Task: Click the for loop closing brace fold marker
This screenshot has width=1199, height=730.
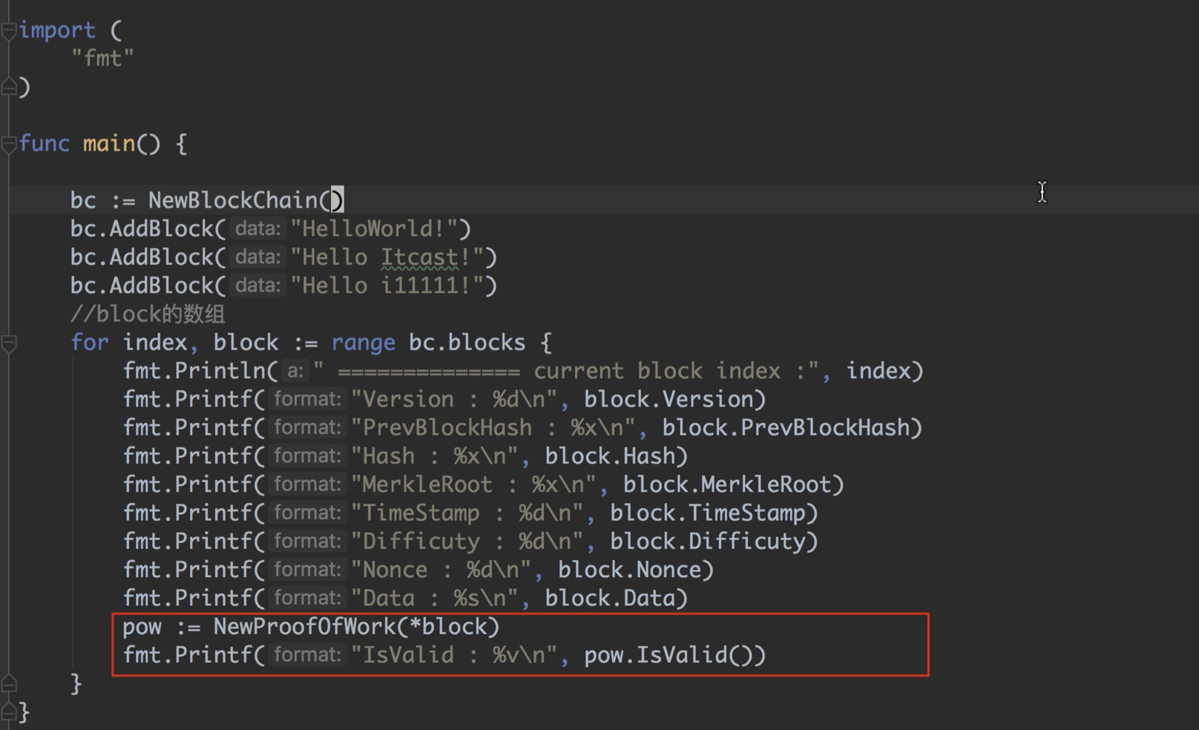Action: click(x=9, y=683)
